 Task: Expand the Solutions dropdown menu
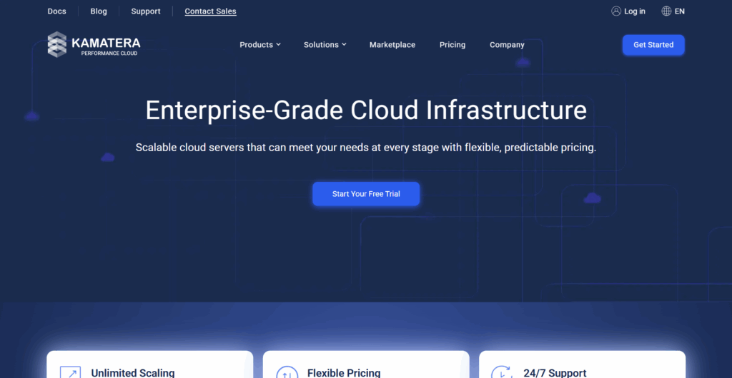(x=325, y=45)
